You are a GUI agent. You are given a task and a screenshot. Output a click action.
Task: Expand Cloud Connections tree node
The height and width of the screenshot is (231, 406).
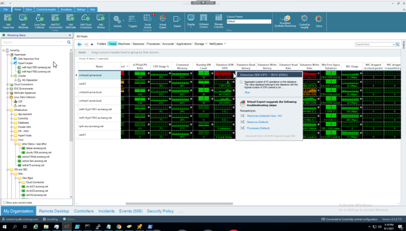point(8,84)
